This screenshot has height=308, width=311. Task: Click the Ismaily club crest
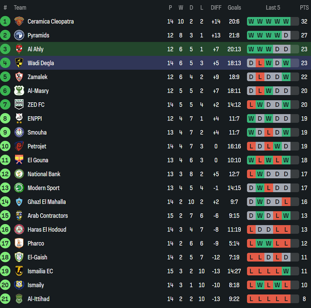19,285
